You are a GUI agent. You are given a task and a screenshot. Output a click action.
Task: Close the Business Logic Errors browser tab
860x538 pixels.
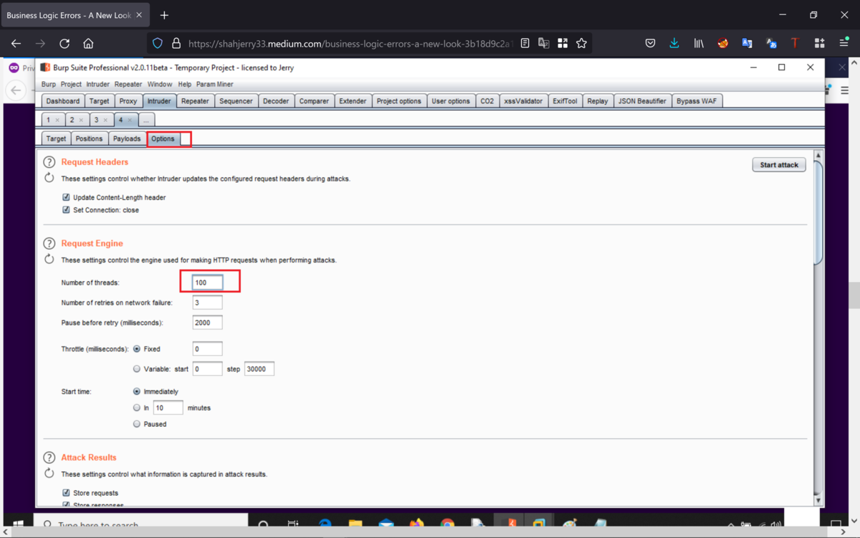click(x=139, y=15)
